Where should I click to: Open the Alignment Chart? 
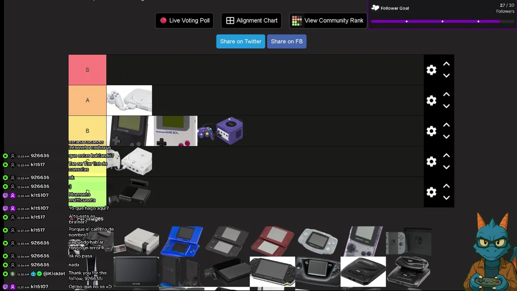click(x=251, y=21)
